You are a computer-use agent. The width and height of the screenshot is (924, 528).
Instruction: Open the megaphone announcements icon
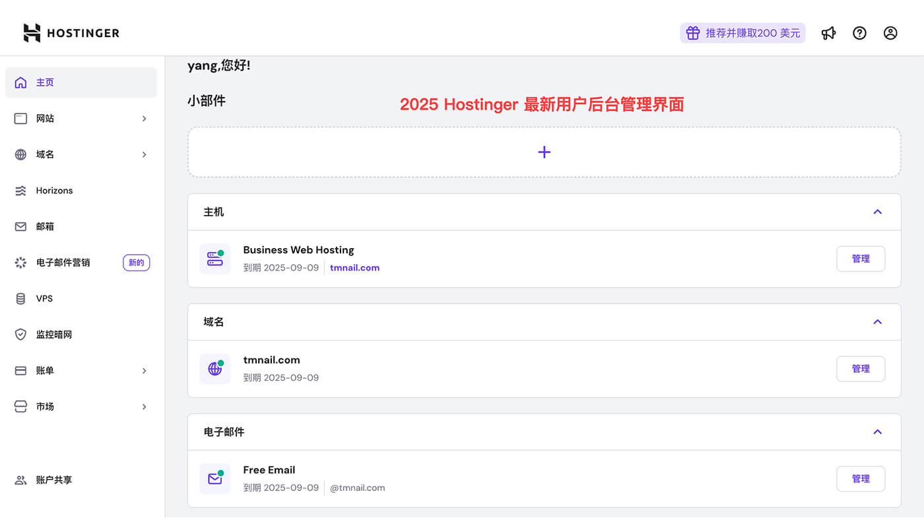click(828, 33)
